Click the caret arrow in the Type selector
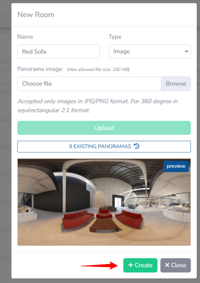Viewport: 200px width, 283px height. (186, 52)
